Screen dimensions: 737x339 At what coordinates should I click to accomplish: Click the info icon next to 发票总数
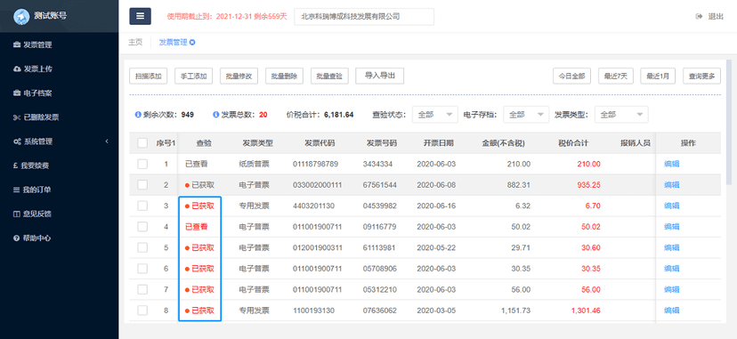click(216, 115)
